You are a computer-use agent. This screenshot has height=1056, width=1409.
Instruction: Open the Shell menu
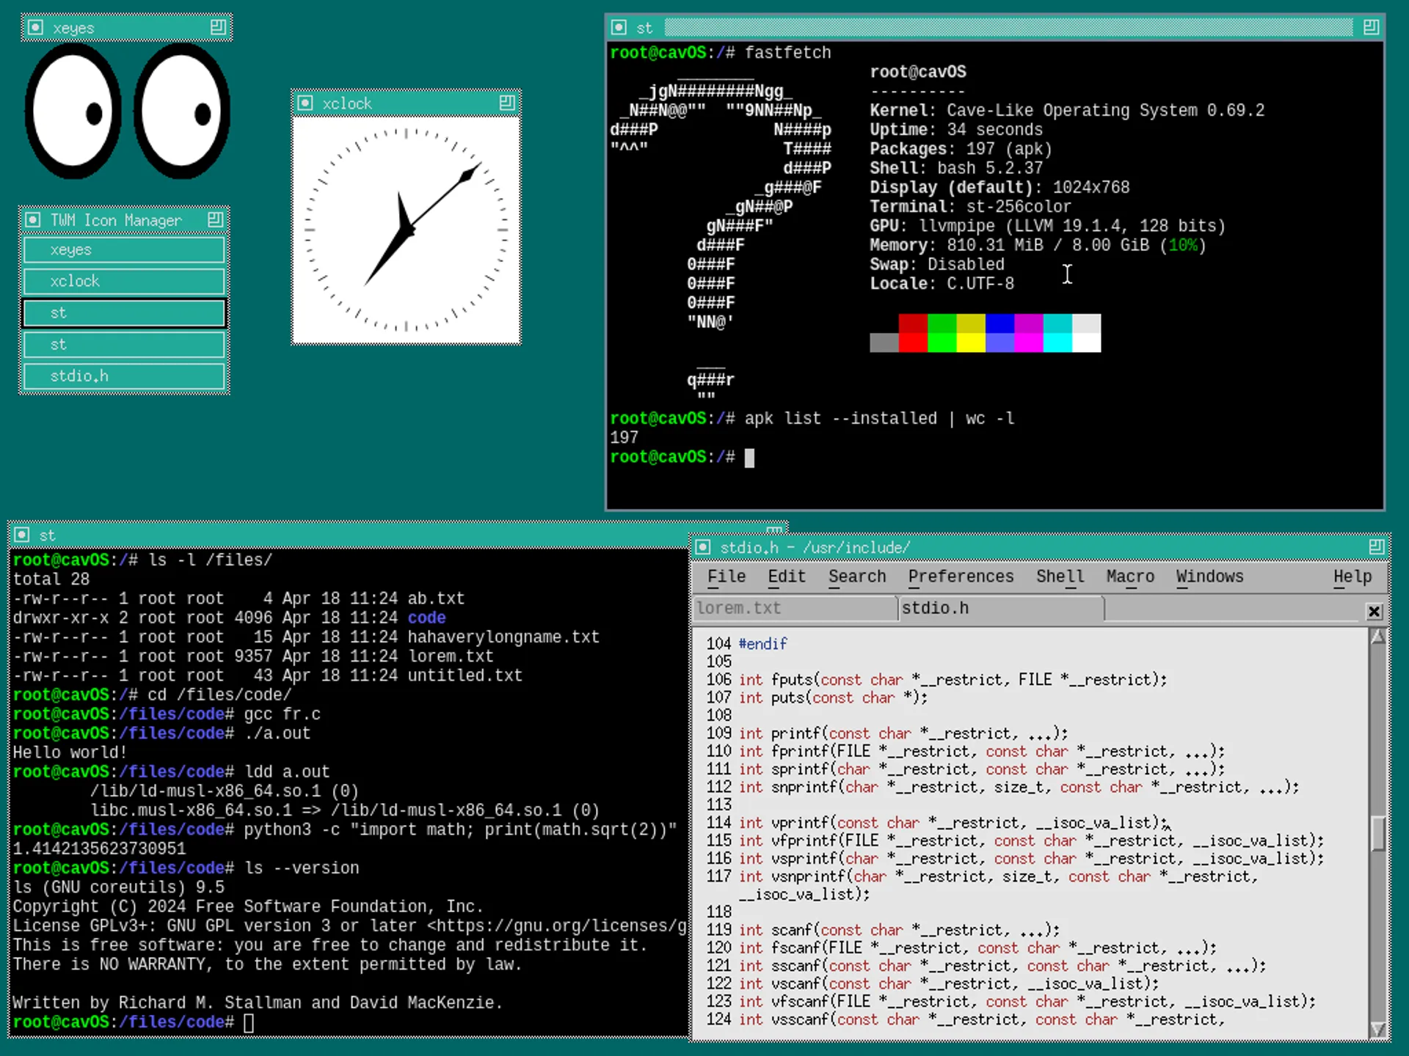(x=1060, y=577)
